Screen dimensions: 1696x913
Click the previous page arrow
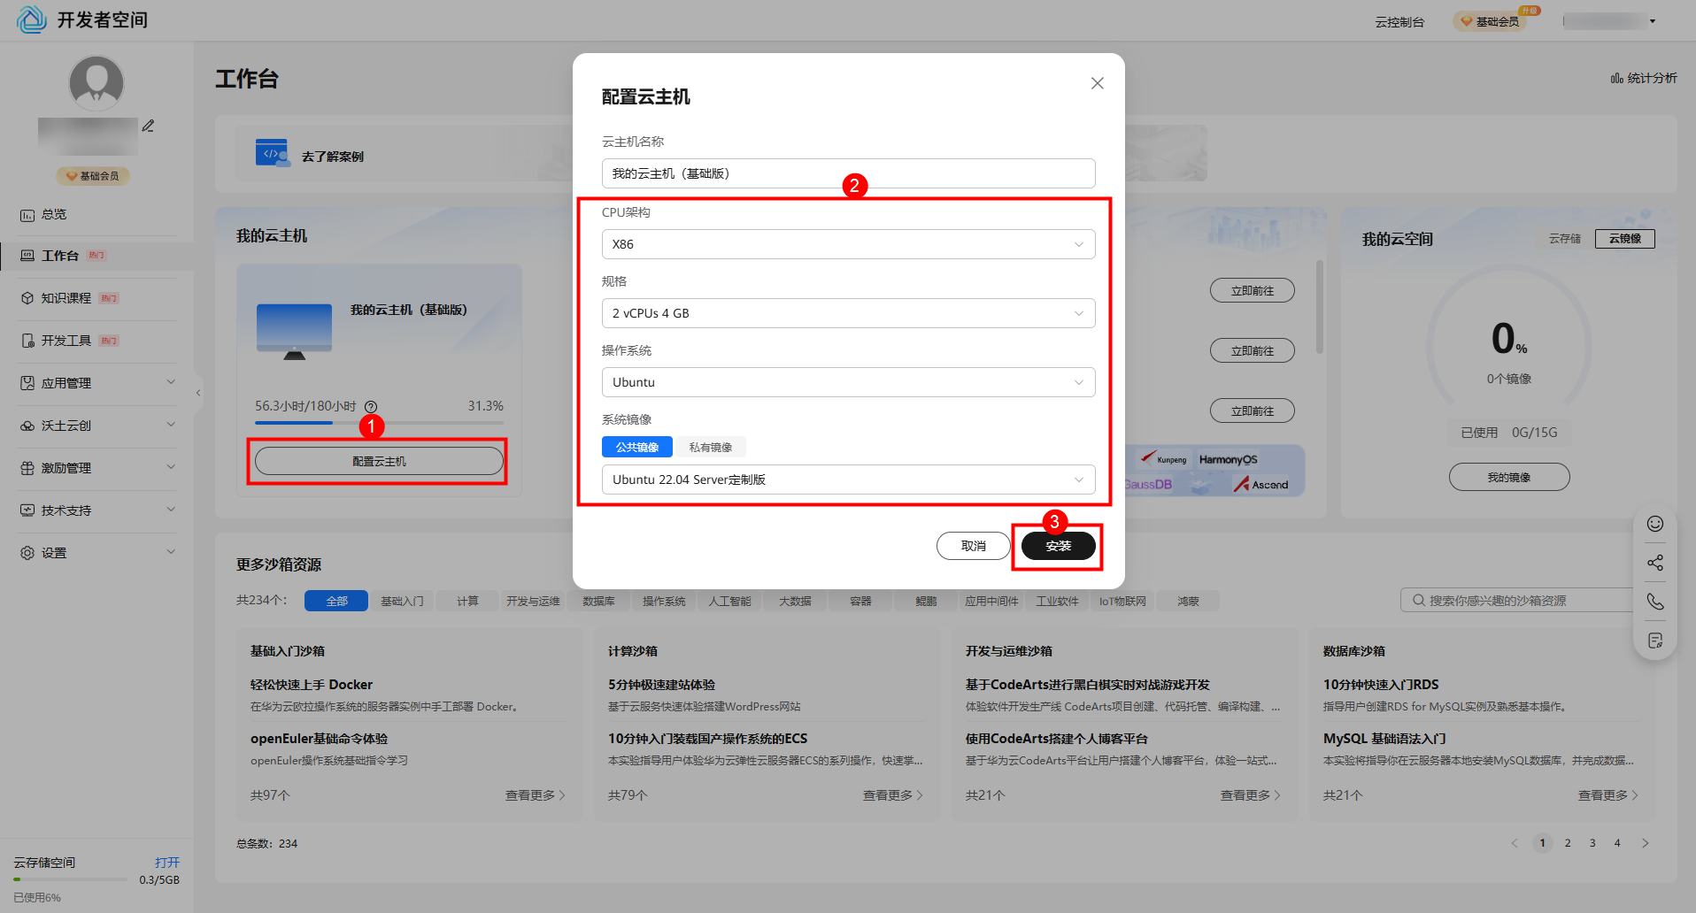pyautogui.click(x=1515, y=843)
